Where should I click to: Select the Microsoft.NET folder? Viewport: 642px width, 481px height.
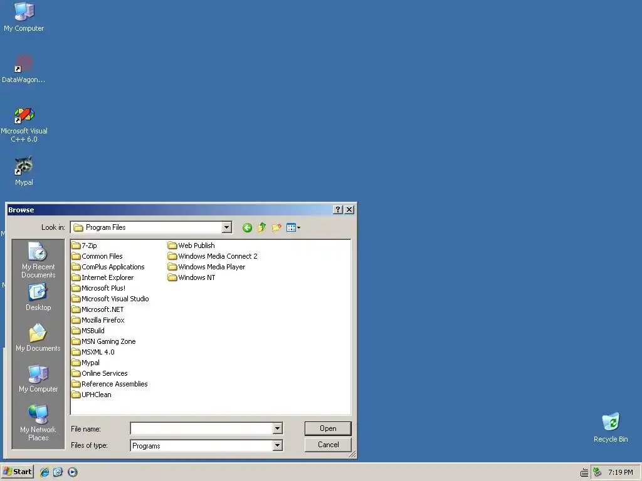97,309
